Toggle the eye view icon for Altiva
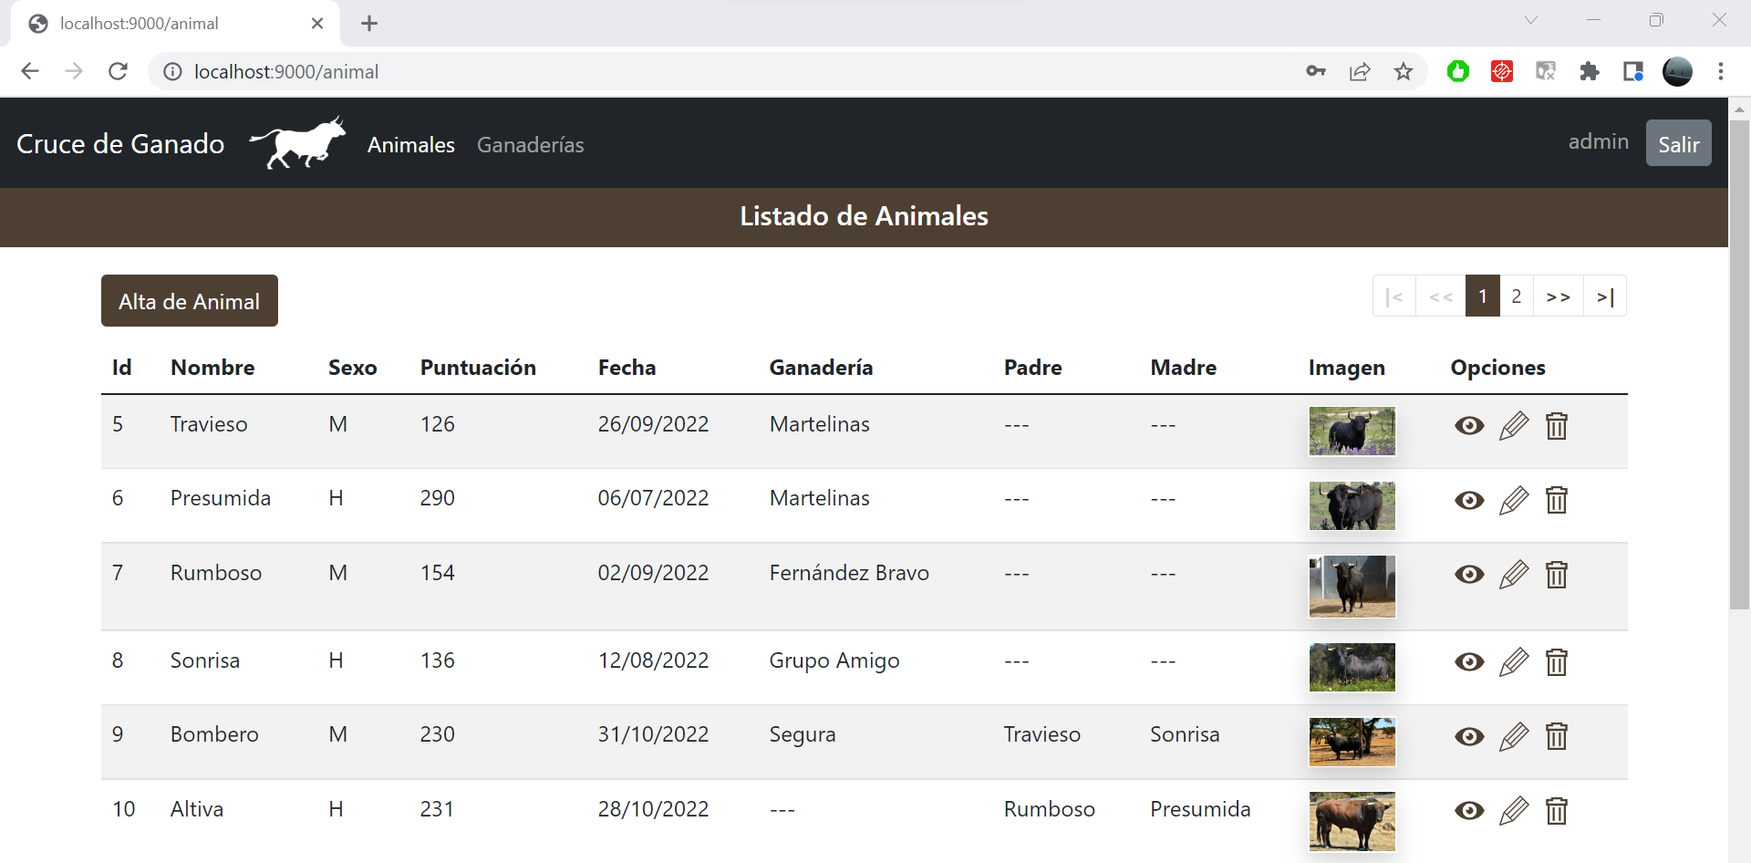Viewport: 1751px width, 863px height. click(x=1469, y=810)
